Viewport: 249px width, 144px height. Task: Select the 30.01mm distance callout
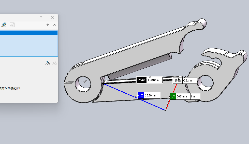tap(150, 80)
